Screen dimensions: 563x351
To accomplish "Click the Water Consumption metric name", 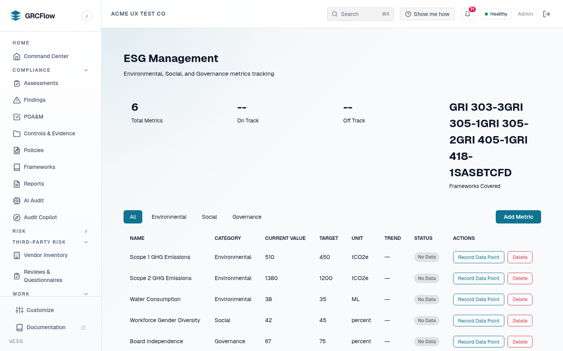I will 155,299.
